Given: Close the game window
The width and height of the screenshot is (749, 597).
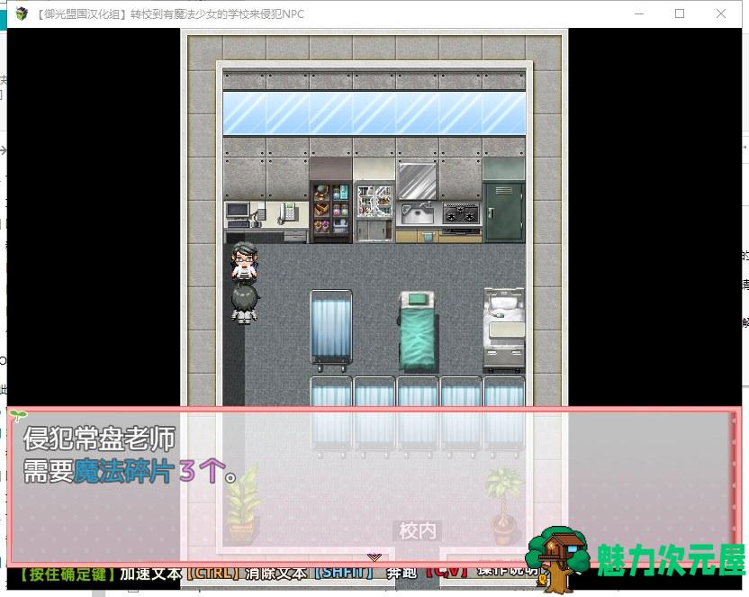Looking at the screenshot, I should 721,14.
